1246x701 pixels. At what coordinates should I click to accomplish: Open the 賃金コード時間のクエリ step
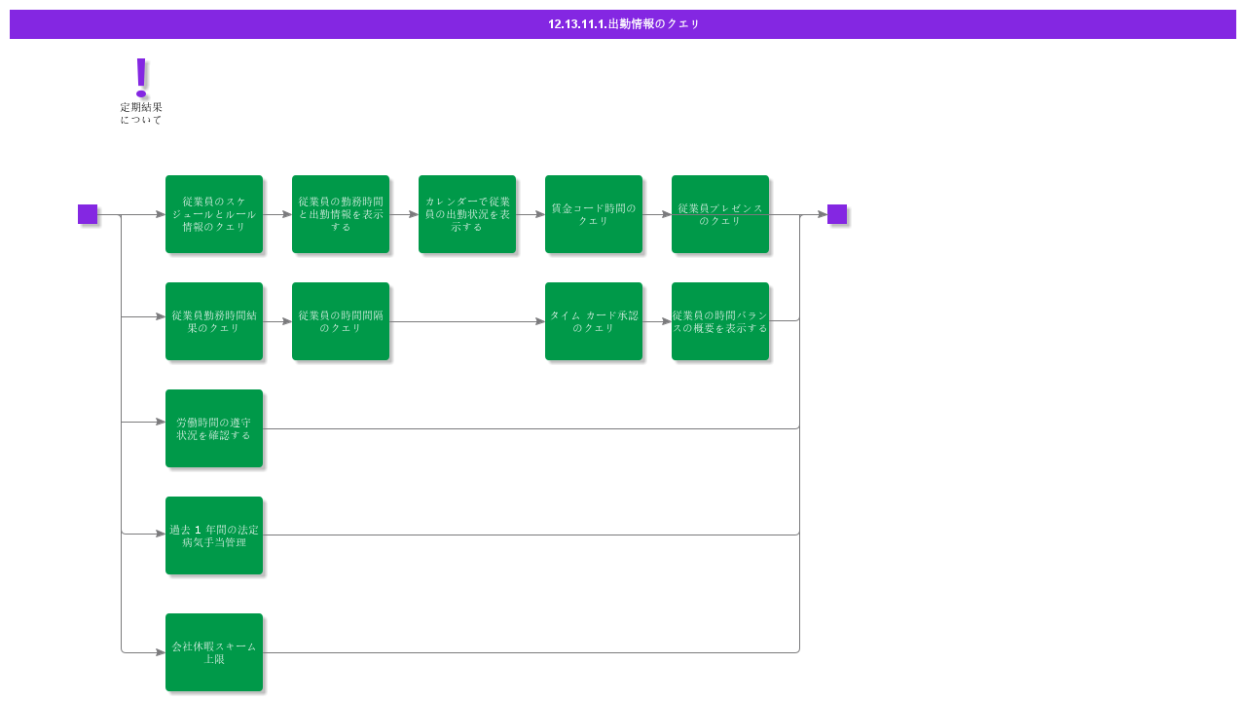point(594,213)
